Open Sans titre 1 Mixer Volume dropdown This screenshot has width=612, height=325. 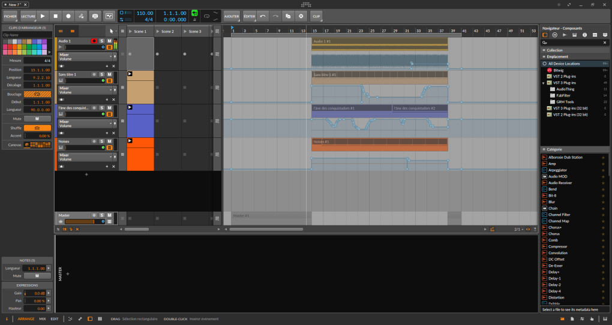(85, 90)
